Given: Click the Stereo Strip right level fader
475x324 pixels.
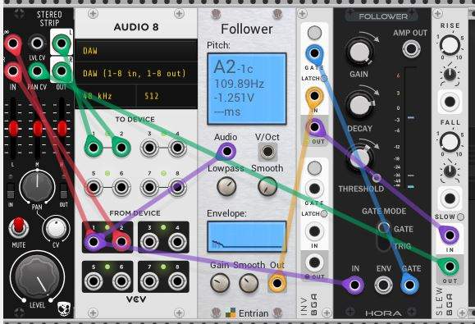Looking at the screenshot, I should [x=62, y=129].
